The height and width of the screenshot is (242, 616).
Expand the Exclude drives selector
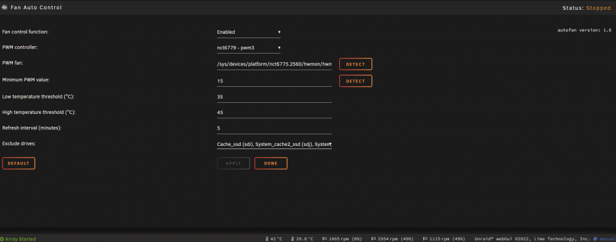[274, 145]
